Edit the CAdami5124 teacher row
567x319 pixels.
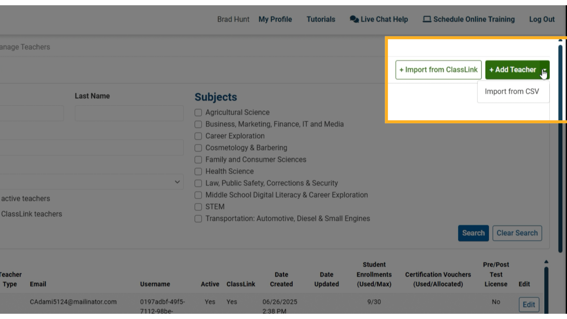pos(529,305)
